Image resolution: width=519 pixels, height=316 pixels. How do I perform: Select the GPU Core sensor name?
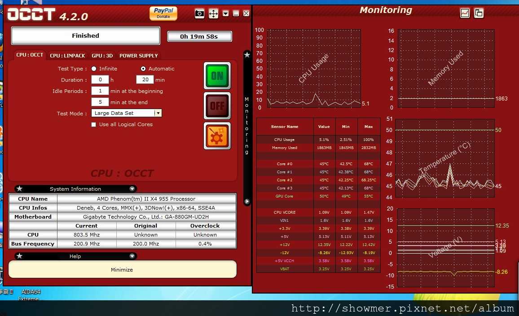point(284,196)
